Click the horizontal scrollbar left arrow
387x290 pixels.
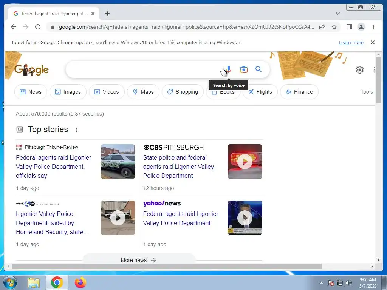pyautogui.click(x=8, y=266)
